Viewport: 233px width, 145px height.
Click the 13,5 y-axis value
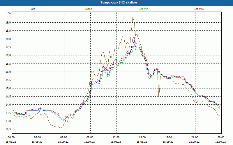click(8, 113)
